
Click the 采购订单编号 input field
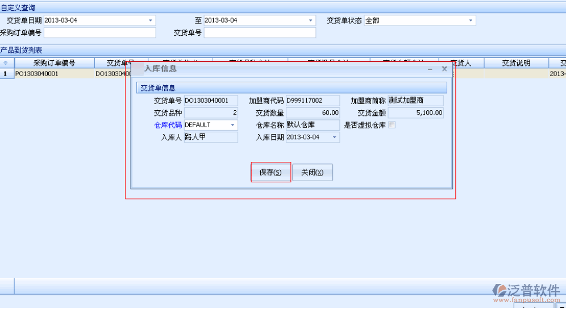pyautogui.click(x=99, y=33)
